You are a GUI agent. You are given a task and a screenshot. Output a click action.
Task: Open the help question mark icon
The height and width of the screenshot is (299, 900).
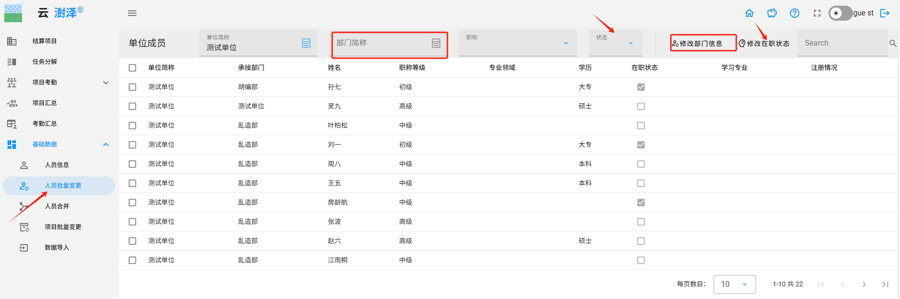(x=795, y=13)
